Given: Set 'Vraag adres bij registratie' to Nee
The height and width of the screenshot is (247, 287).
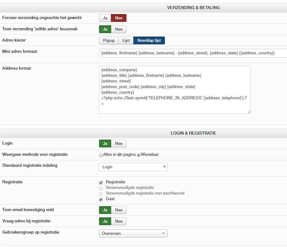Looking at the screenshot, I should point(119,221).
